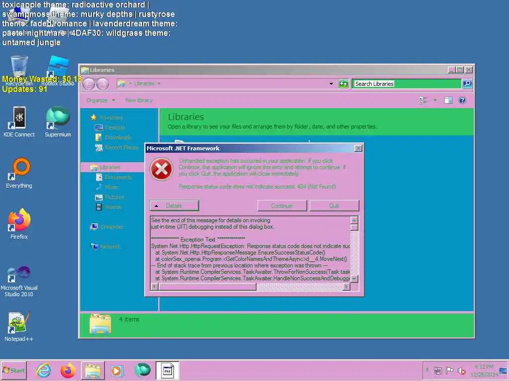Click the red error icon in dialog
The width and height of the screenshot is (509, 381).
162,169
